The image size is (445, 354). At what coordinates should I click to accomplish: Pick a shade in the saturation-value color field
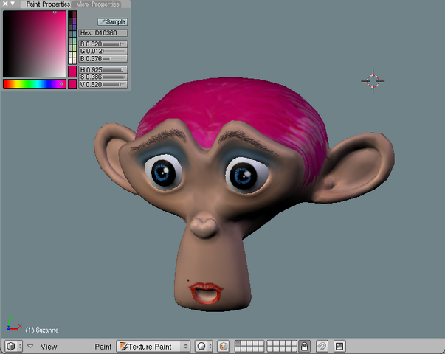(35, 44)
